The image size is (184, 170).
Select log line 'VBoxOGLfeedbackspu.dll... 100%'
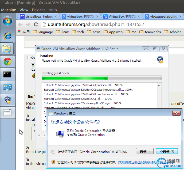click(x=86, y=94)
